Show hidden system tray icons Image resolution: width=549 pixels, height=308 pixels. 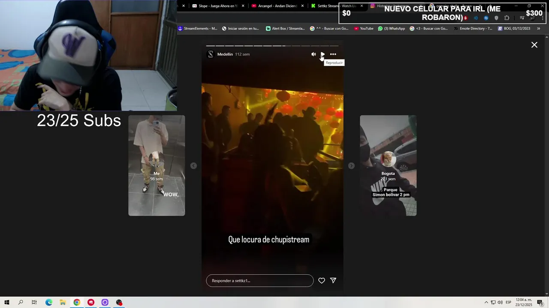pos(486,302)
